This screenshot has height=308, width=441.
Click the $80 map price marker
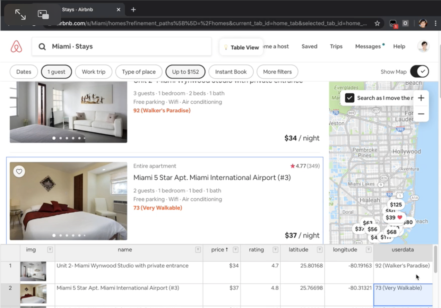coord(408,222)
